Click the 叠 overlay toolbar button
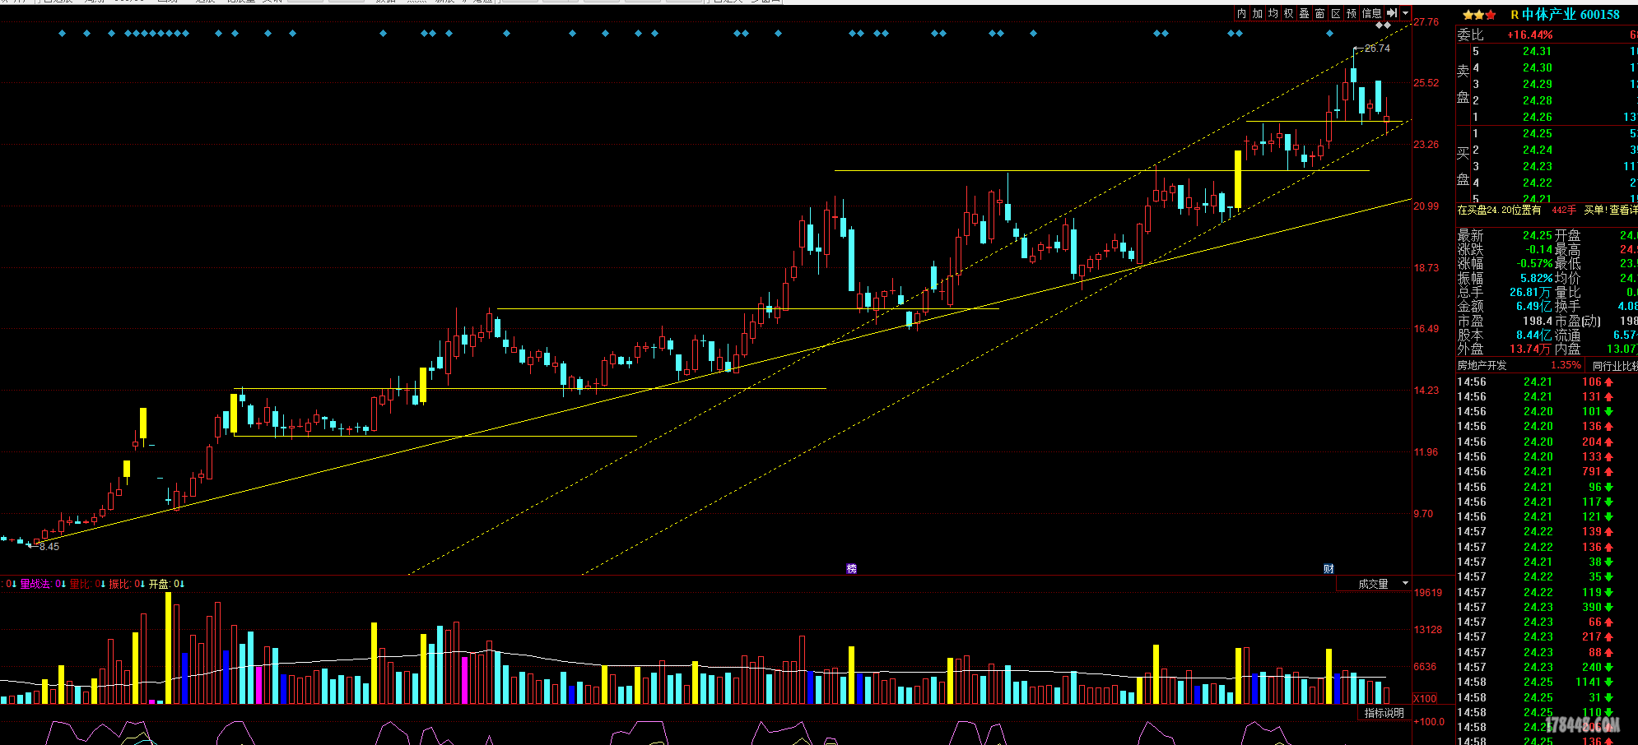The width and height of the screenshot is (1638, 745). (x=1305, y=13)
